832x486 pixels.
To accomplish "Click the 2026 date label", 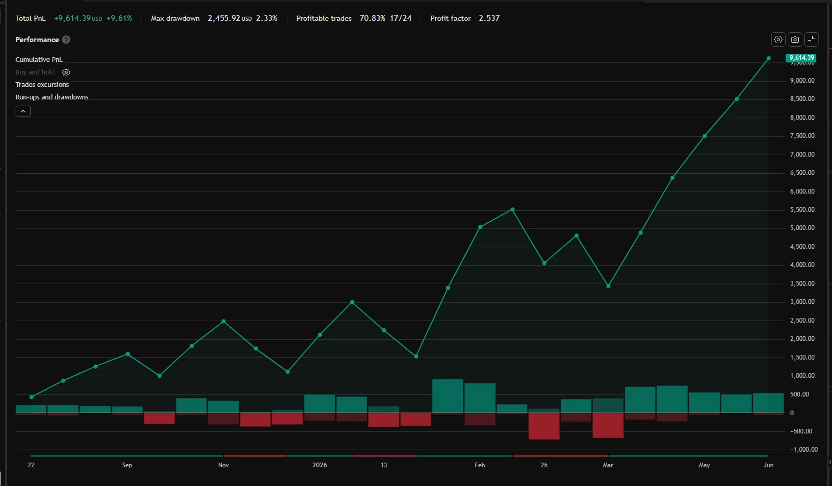I will pos(320,465).
